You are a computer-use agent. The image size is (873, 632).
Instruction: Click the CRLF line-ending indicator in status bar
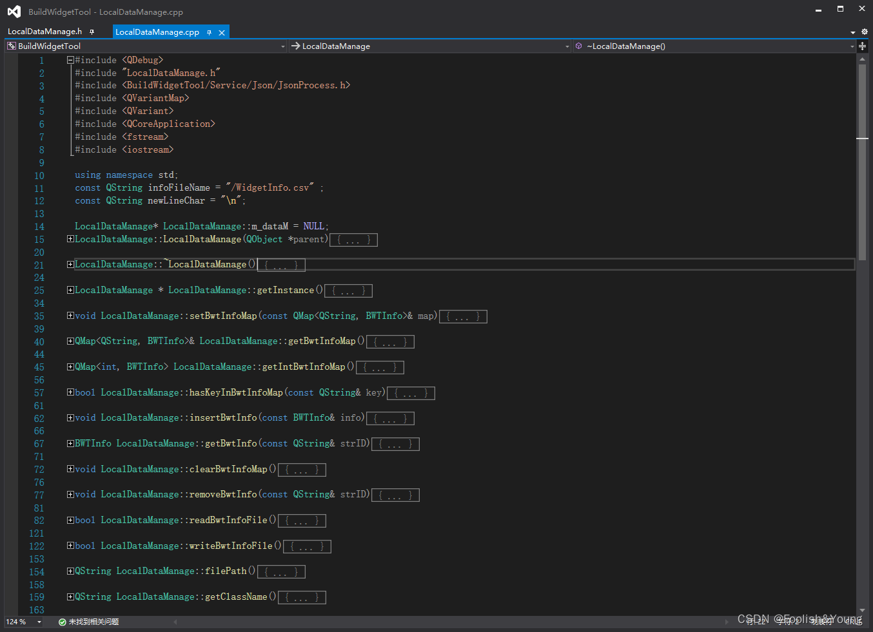(x=852, y=622)
